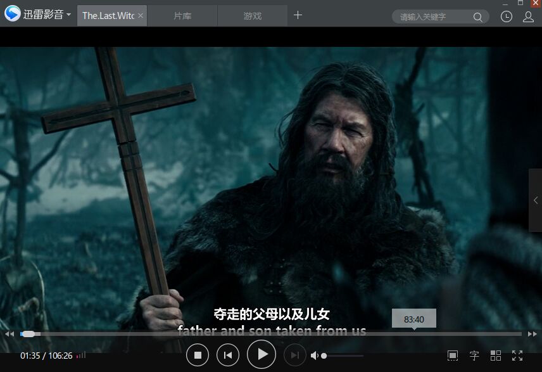Open the user account profile icon
Image resolution: width=542 pixels, height=372 pixels.
pyautogui.click(x=528, y=16)
